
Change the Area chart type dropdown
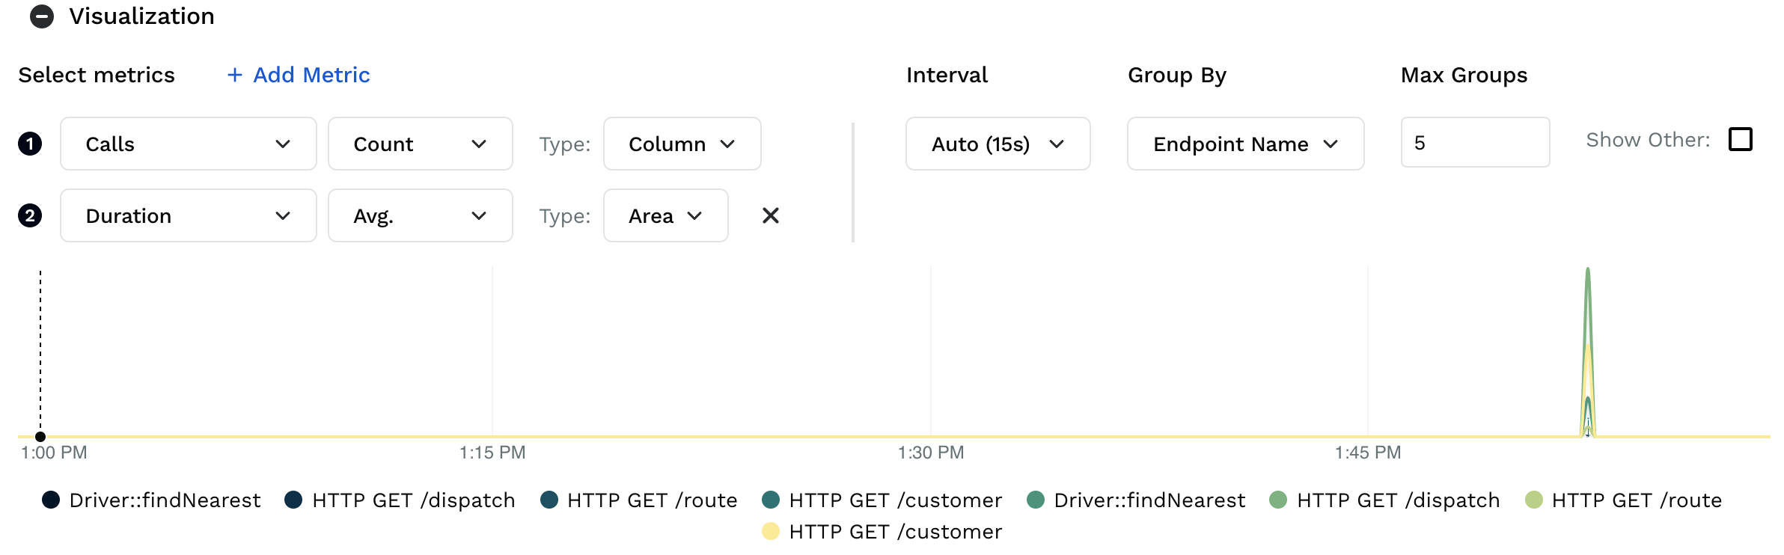[x=665, y=215]
